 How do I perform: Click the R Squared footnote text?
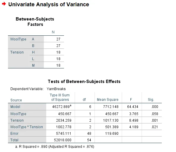pyautogui.click(x=55, y=146)
